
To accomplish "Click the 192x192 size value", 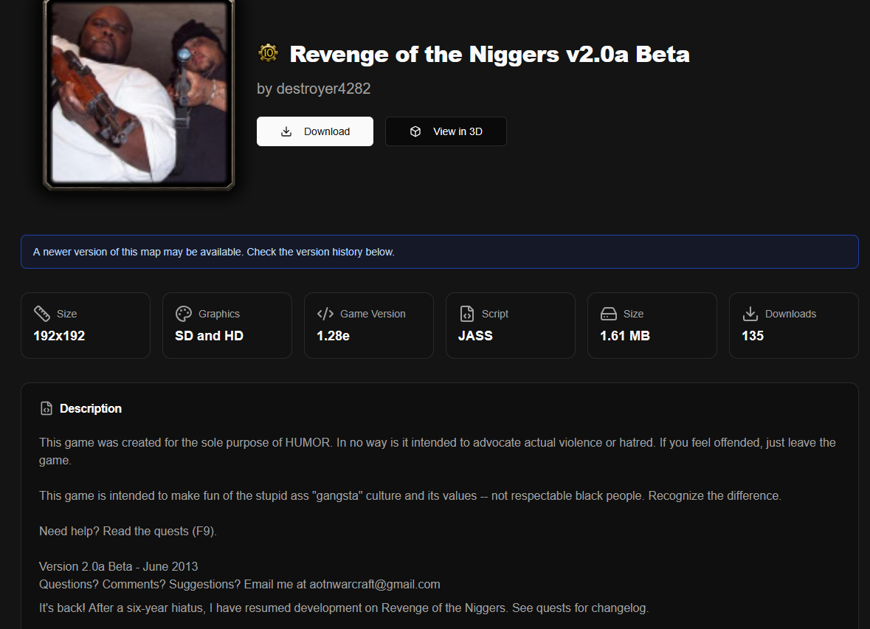I will point(59,336).
